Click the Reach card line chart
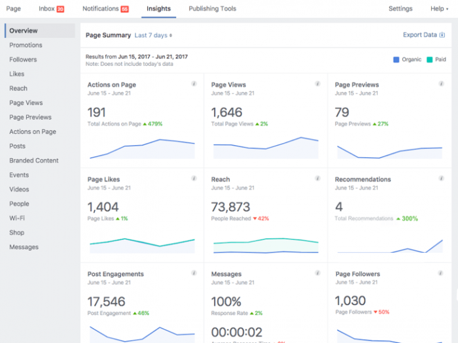This screenshot has width=458, height=343. (266, 245)
